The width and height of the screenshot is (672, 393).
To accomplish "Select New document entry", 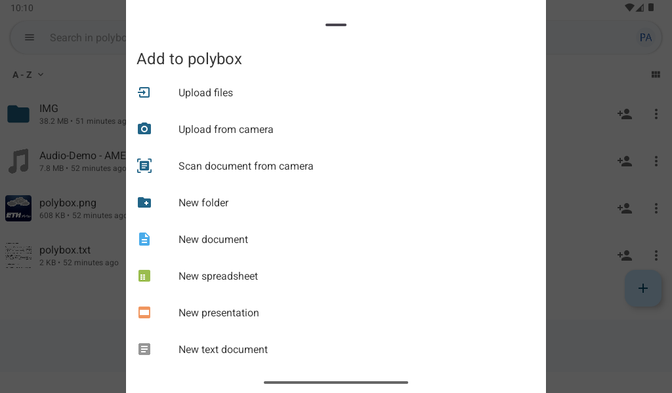I will 335,240.
